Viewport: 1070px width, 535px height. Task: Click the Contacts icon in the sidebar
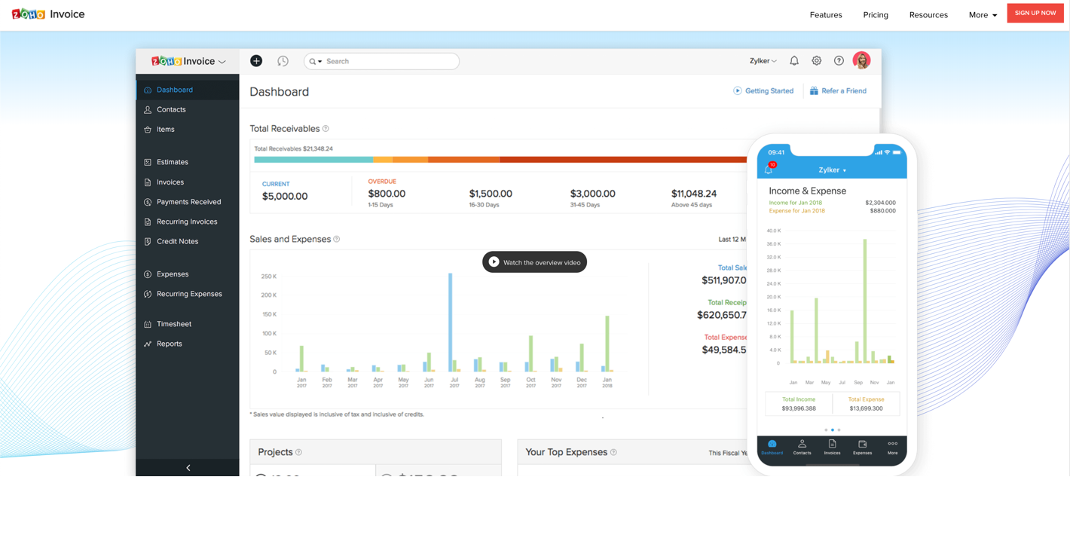(x=148, y=110)
